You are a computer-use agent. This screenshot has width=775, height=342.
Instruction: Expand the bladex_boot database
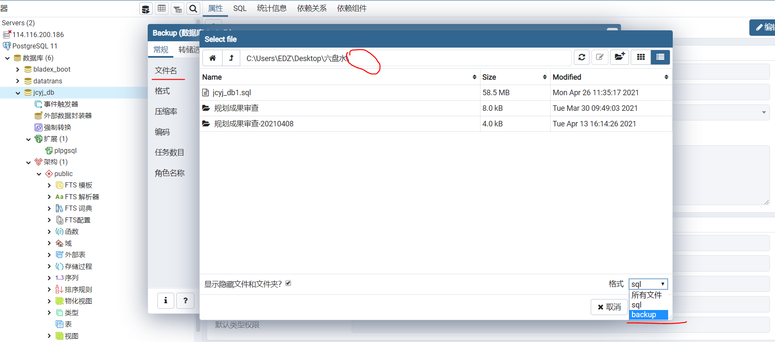pyautogui.click(x=18, y=69)
